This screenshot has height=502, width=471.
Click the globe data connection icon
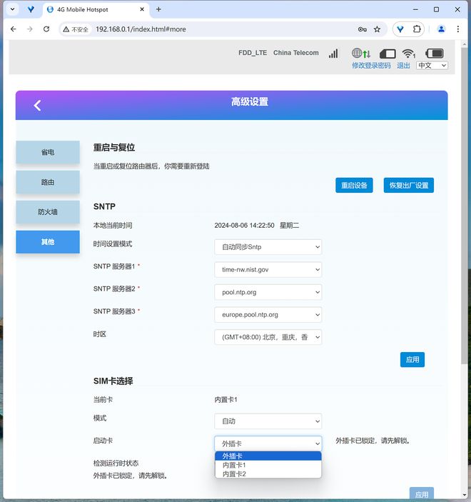[361, 53]
